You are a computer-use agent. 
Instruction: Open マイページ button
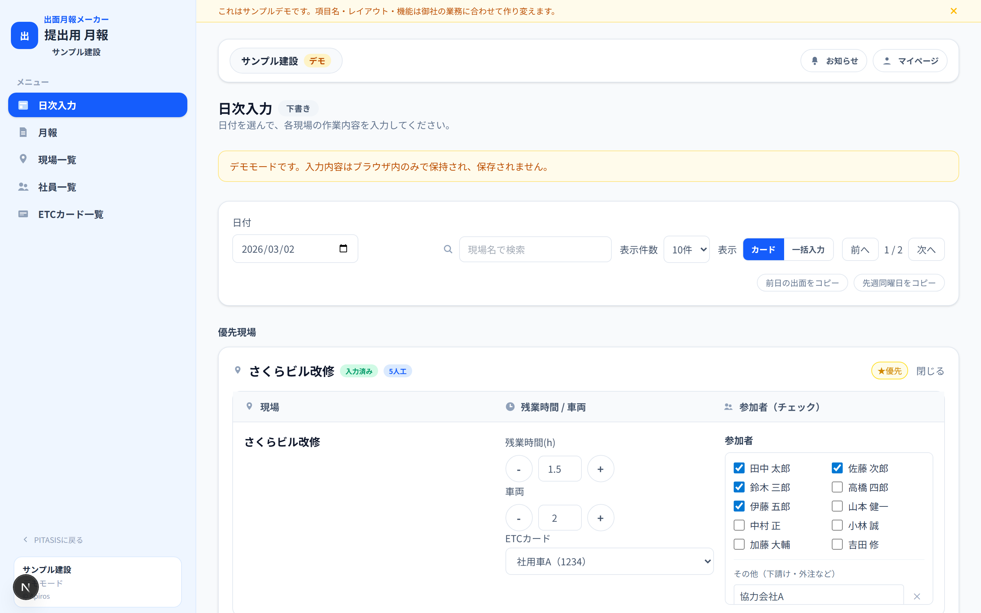tap(910, 61)
